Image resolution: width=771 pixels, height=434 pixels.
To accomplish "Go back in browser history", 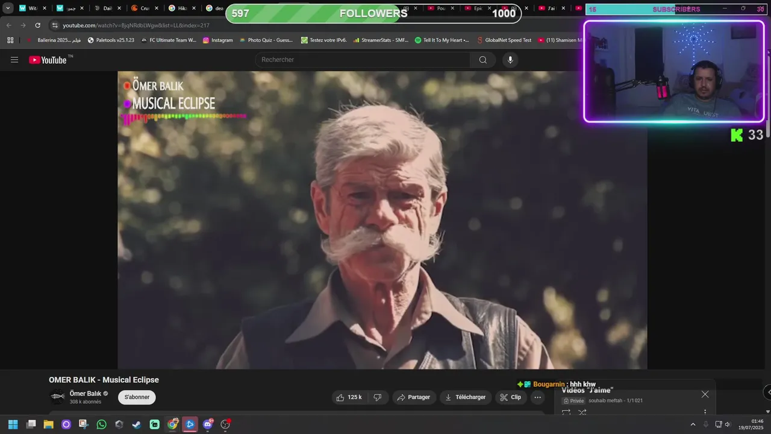I will 8,25.
